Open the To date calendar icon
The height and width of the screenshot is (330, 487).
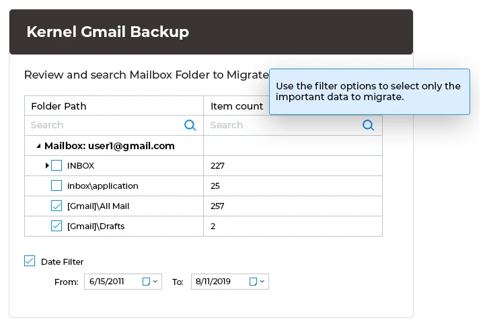coord(253,282)
